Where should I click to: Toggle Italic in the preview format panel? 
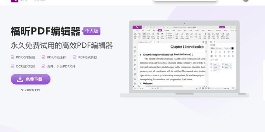(x=216, y=52)
